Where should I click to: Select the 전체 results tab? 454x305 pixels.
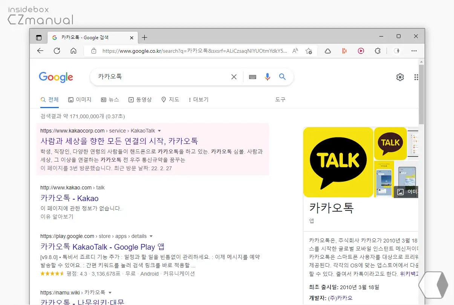click(x=50, y=100)
